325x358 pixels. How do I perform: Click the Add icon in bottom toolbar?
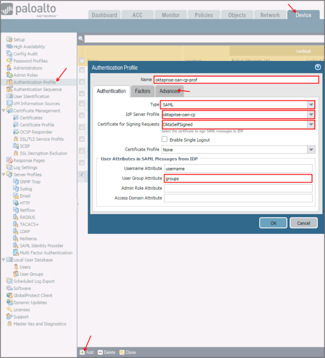pyautogui.click(x=82, y=352)
